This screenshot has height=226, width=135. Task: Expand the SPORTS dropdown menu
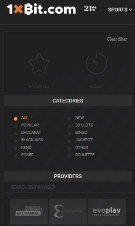point(120,10)
